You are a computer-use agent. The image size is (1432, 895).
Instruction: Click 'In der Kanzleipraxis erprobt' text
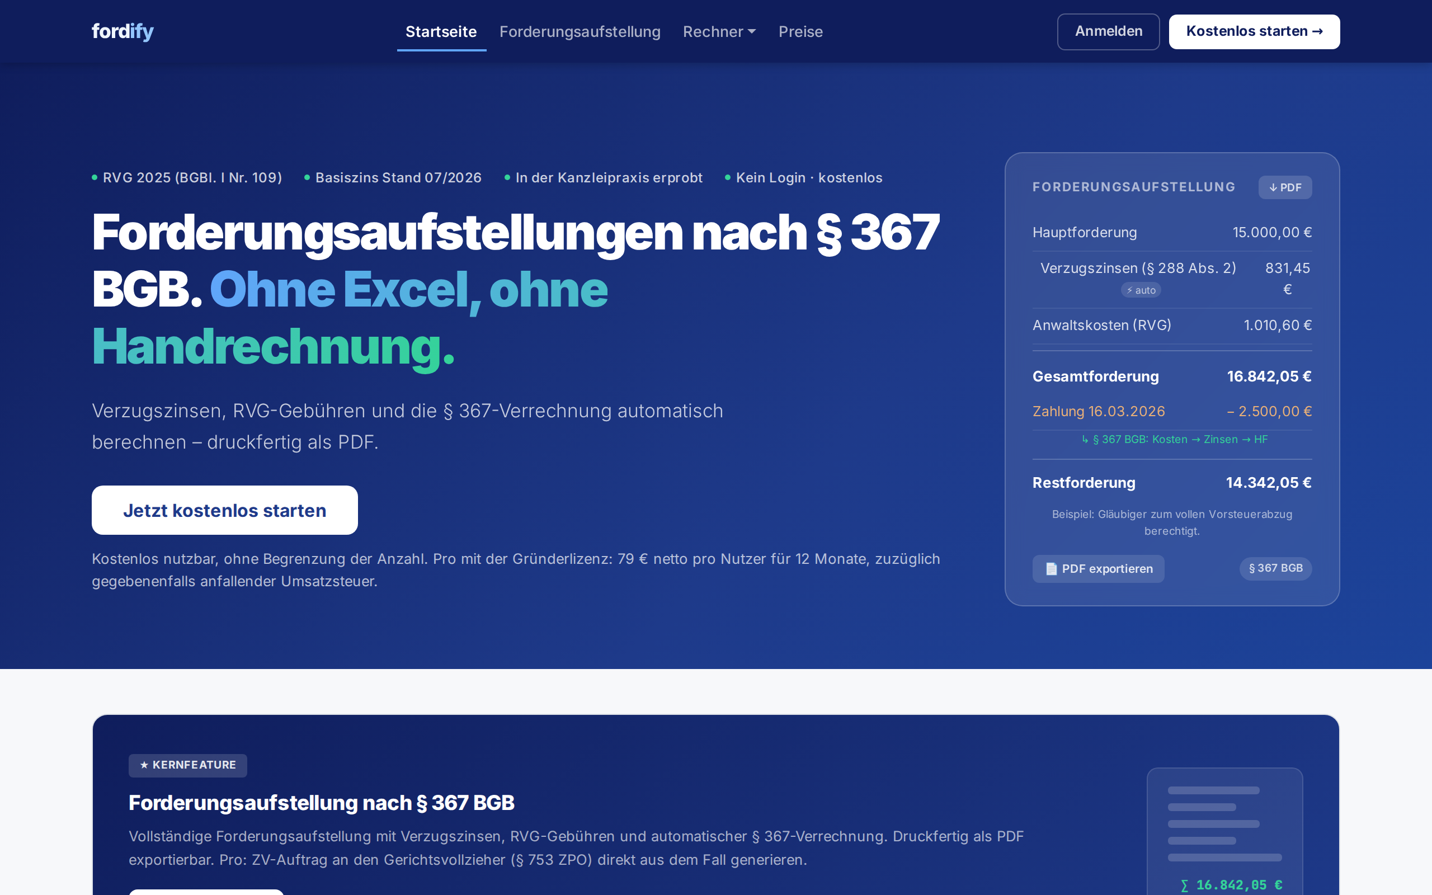(x=609, y=177)
